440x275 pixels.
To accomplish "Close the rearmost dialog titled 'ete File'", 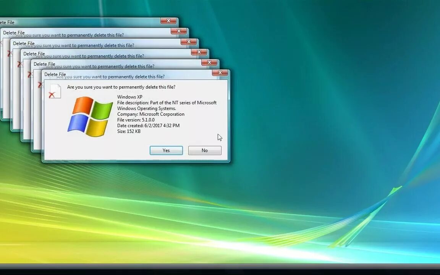I will [x=168, y=21].
